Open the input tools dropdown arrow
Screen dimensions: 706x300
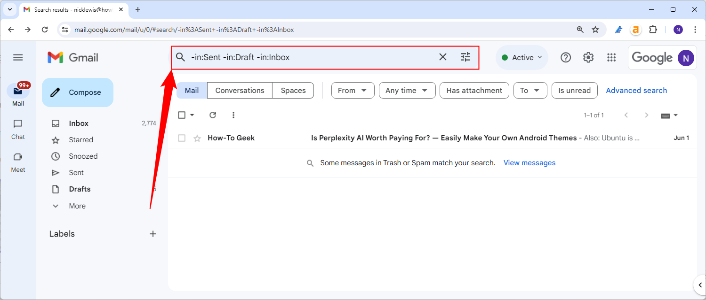[x=676, y=115]
